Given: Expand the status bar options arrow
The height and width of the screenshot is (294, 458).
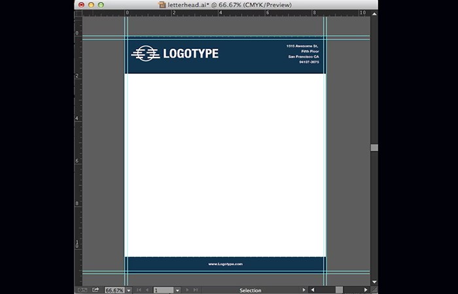Looking at the screenshot, I should [304, 290].
